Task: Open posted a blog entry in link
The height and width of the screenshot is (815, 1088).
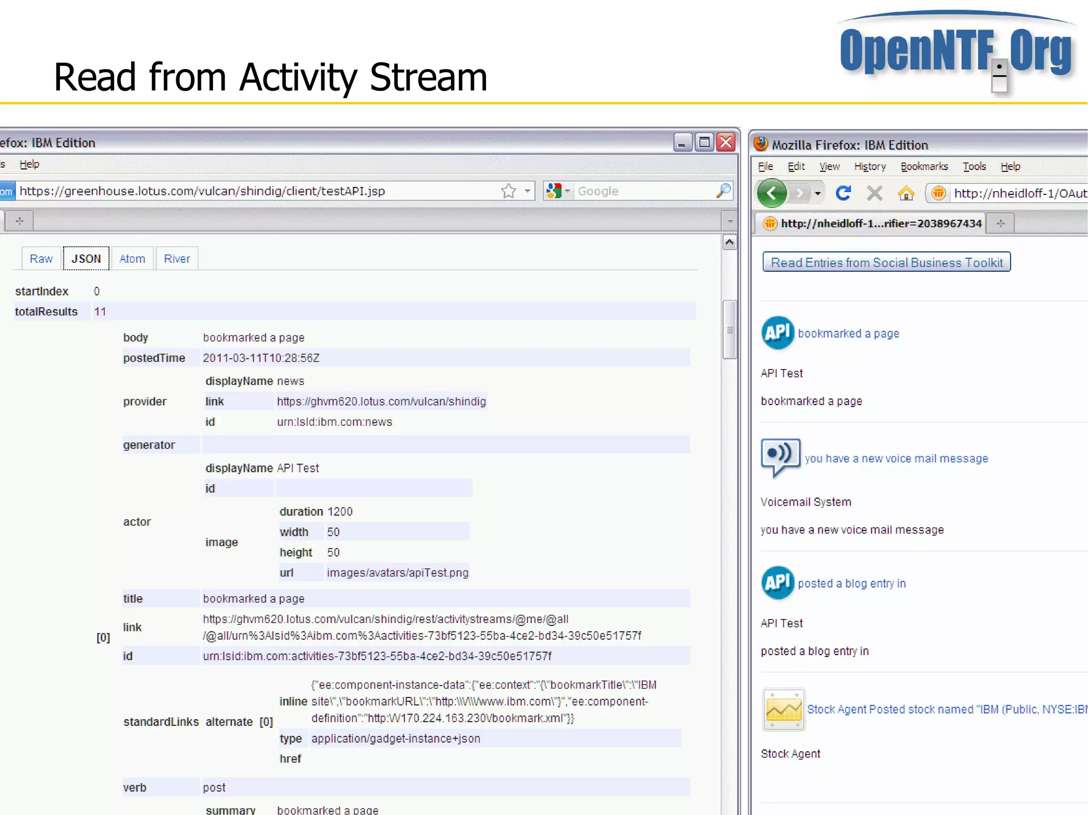Action: pyautogui.click(x=852, y=583)
